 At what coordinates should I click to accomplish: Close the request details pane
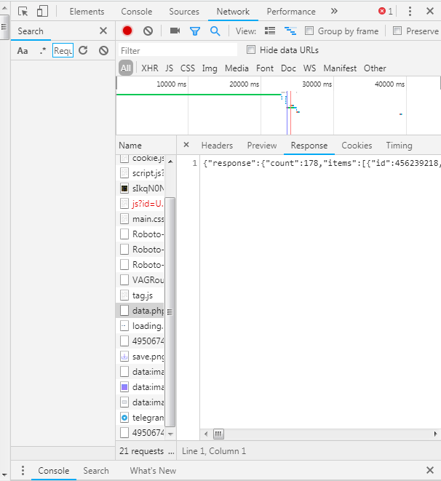point(186,145)
